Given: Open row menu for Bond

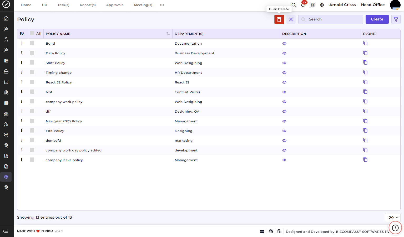Looking at the screenshot, I should (x=22, y=43).
